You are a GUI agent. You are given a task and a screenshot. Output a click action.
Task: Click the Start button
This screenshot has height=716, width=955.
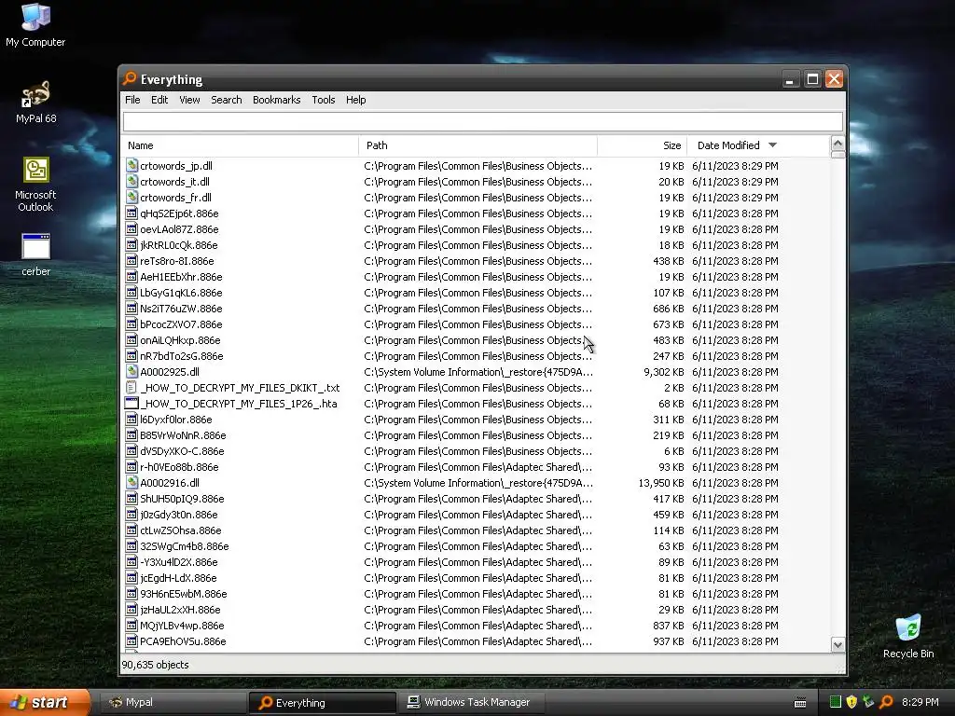click(45, 702)
